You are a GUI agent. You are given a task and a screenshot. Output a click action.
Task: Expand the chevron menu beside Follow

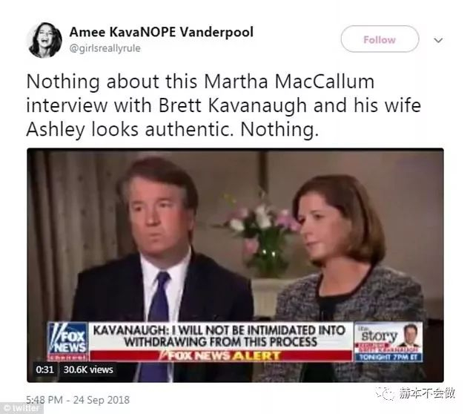[x=438, y=40]
